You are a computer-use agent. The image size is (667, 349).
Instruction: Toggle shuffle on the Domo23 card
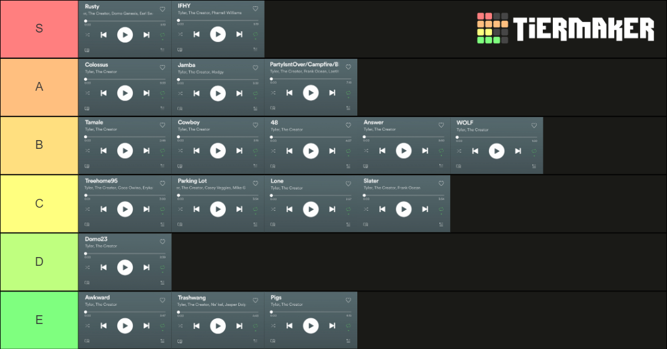click(87, 268)
